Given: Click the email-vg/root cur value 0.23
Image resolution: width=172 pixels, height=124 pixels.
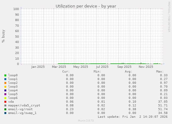Looking at the screenshot, I should tap(70, 109).
